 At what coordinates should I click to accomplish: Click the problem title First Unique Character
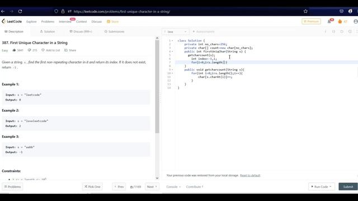click(35, 42)
